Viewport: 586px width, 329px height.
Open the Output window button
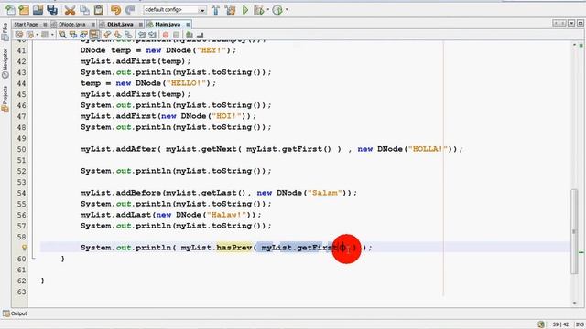tap(16, 313)
